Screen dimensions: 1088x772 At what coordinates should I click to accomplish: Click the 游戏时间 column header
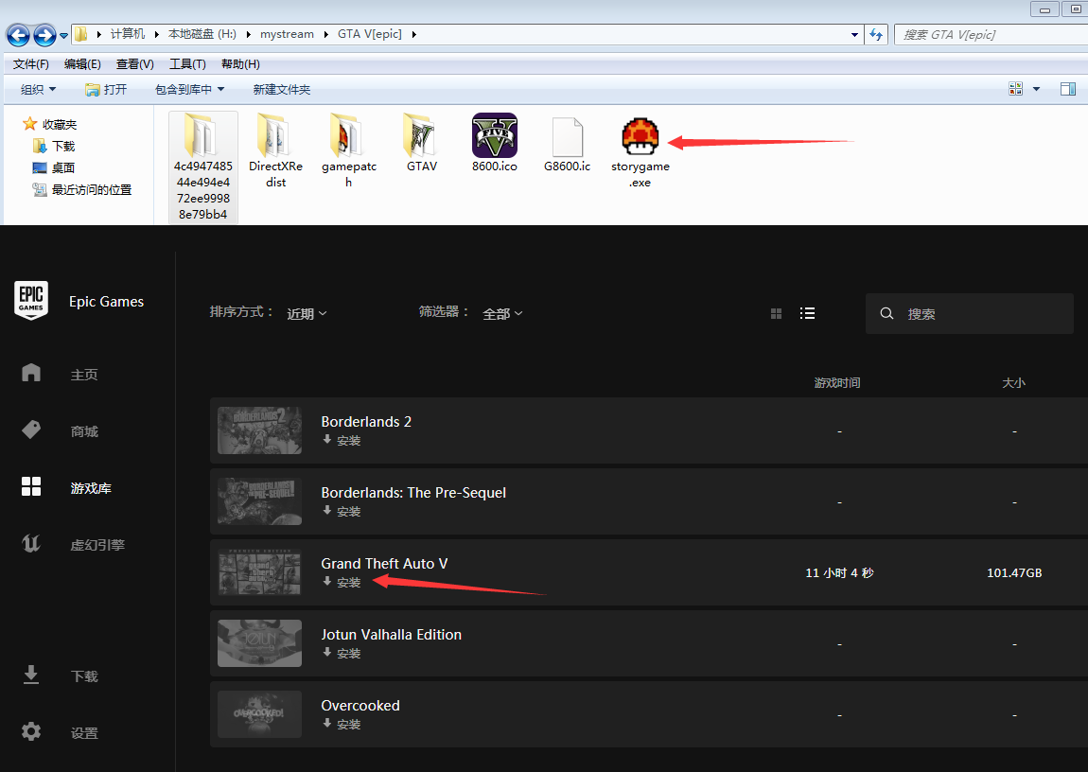tap(837, 383)
